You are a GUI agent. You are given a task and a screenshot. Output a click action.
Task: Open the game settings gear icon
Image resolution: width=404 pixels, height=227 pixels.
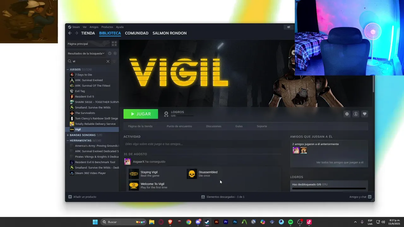[347, 114]
